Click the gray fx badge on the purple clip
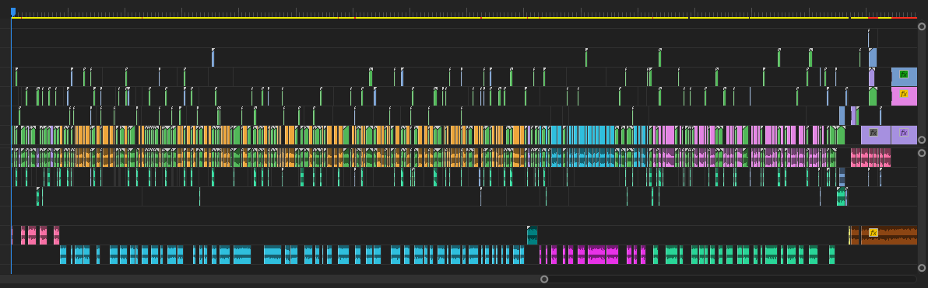928x288 pixels. click(873, 133)
